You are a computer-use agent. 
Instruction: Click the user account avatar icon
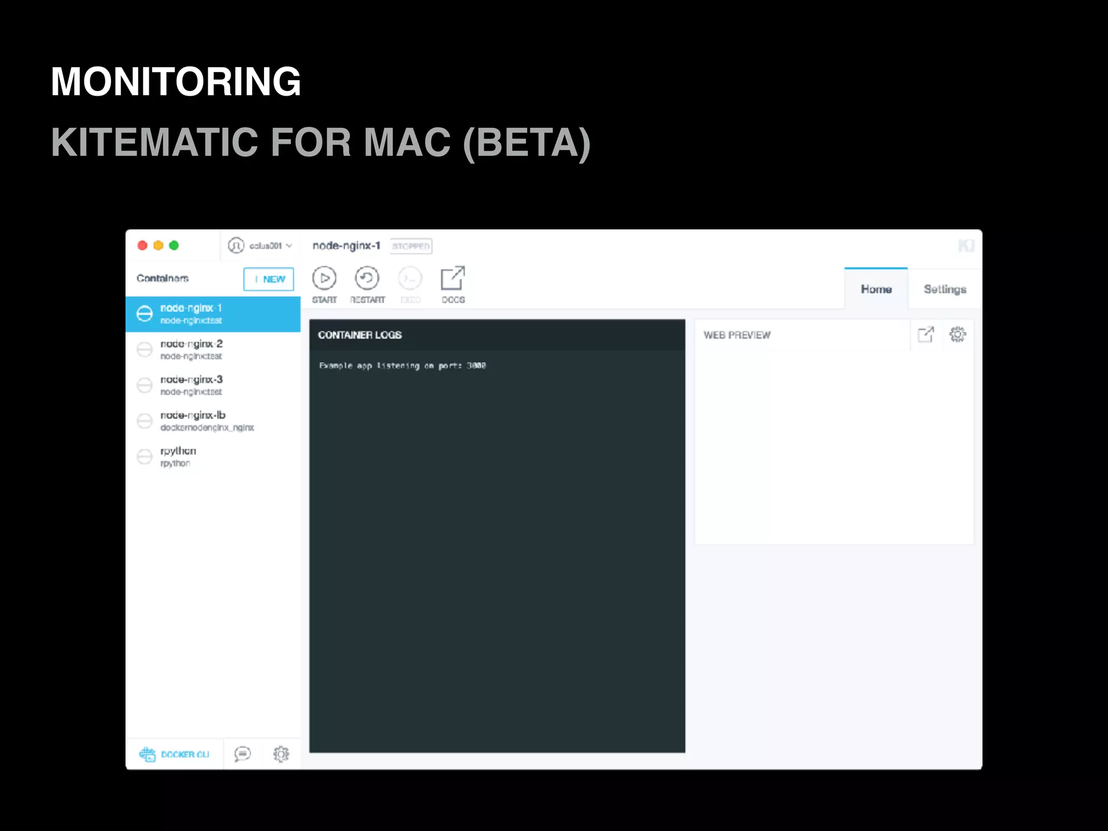point(236,246)
